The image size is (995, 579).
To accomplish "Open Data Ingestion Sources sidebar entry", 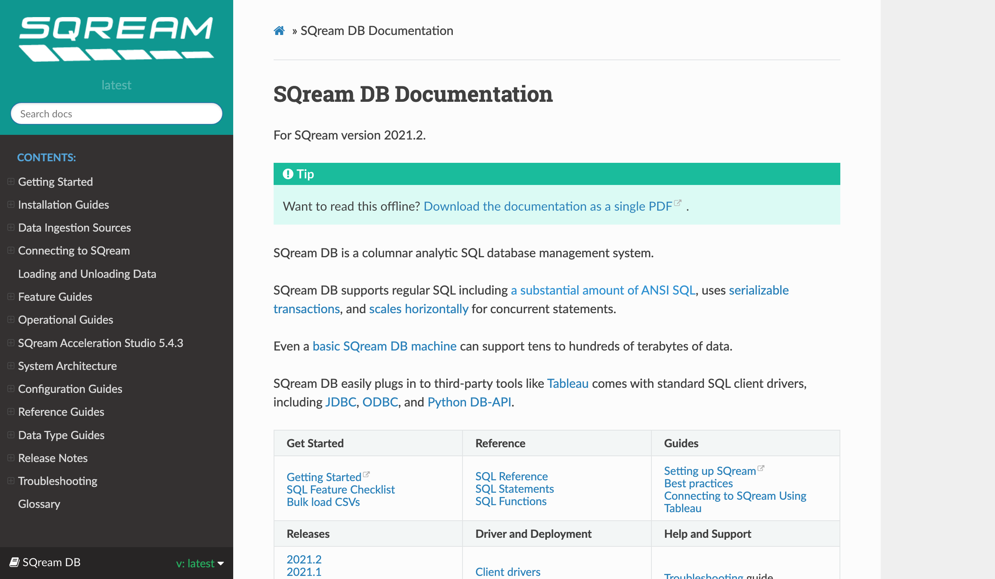I will click(74, 227).
